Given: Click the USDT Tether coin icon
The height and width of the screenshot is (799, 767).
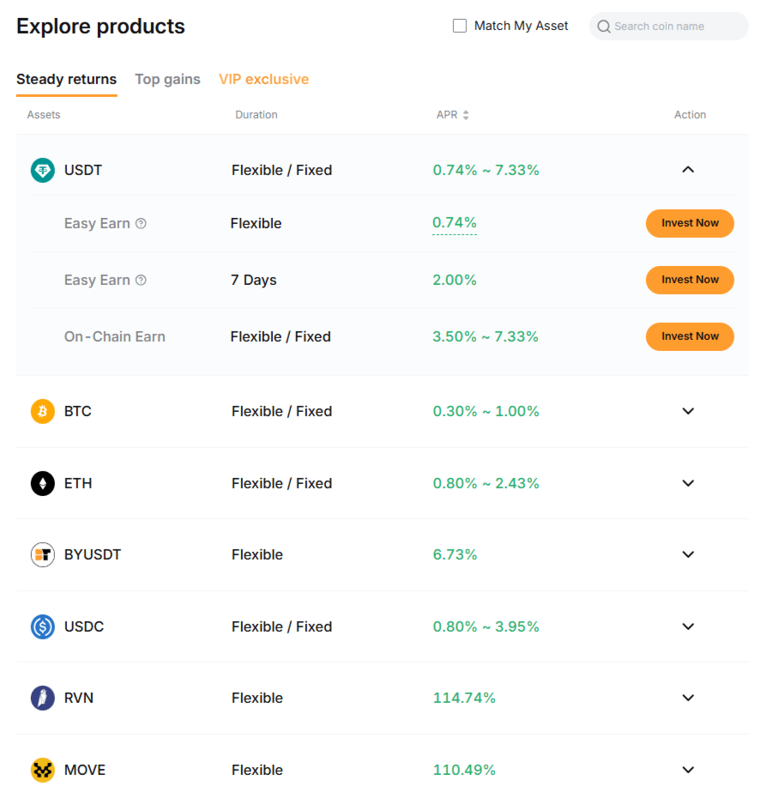Looking at the screenshot, I should tap(40, 170).
